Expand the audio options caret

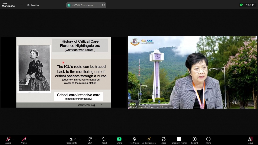click(x=14, y=139)
